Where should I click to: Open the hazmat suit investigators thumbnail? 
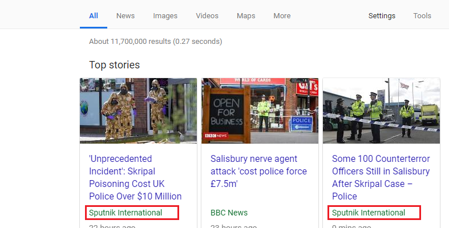point(138,111)
